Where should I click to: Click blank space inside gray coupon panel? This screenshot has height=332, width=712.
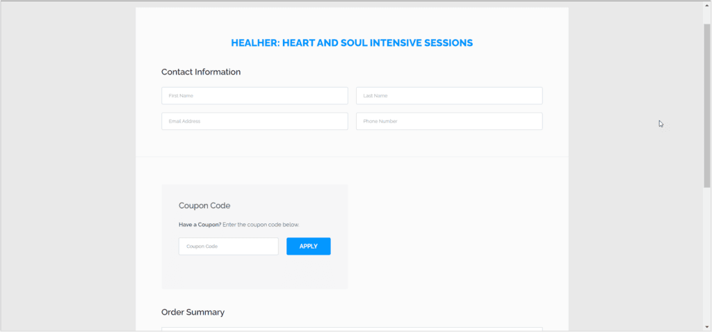tap(254, 273)
